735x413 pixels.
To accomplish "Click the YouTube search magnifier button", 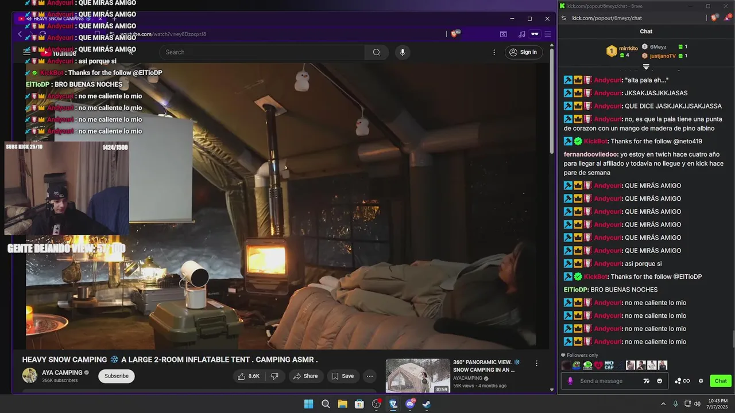I will [x=376, y=52].
